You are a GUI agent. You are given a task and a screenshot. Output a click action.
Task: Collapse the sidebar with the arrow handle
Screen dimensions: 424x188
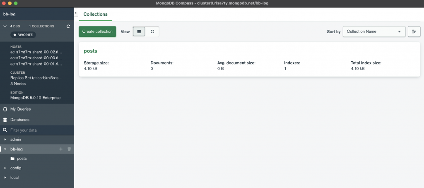[x=76, y=13]
